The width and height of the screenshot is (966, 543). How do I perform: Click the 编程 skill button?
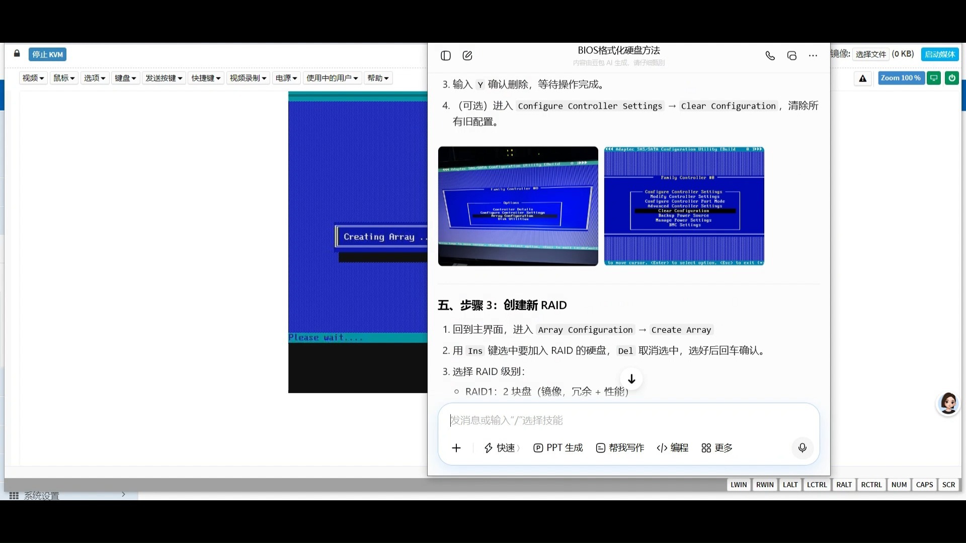673,448
